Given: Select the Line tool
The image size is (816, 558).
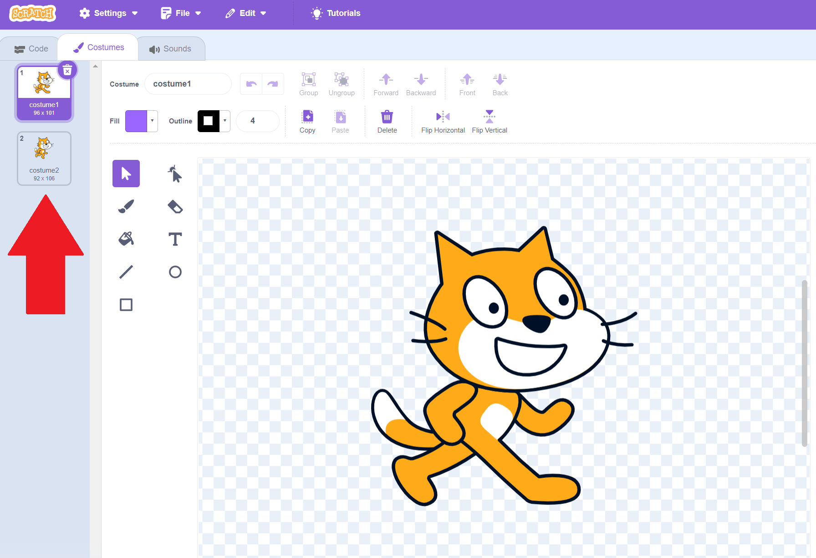Looking at the screenshot, I should pos(126,272).
